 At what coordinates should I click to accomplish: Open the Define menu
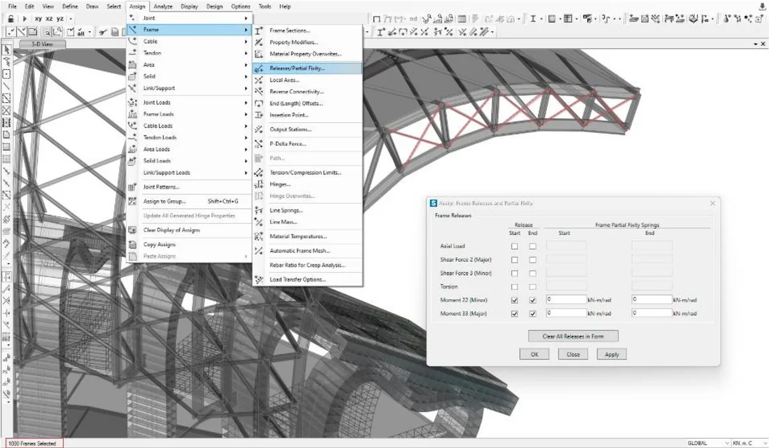tap(70, 7)
